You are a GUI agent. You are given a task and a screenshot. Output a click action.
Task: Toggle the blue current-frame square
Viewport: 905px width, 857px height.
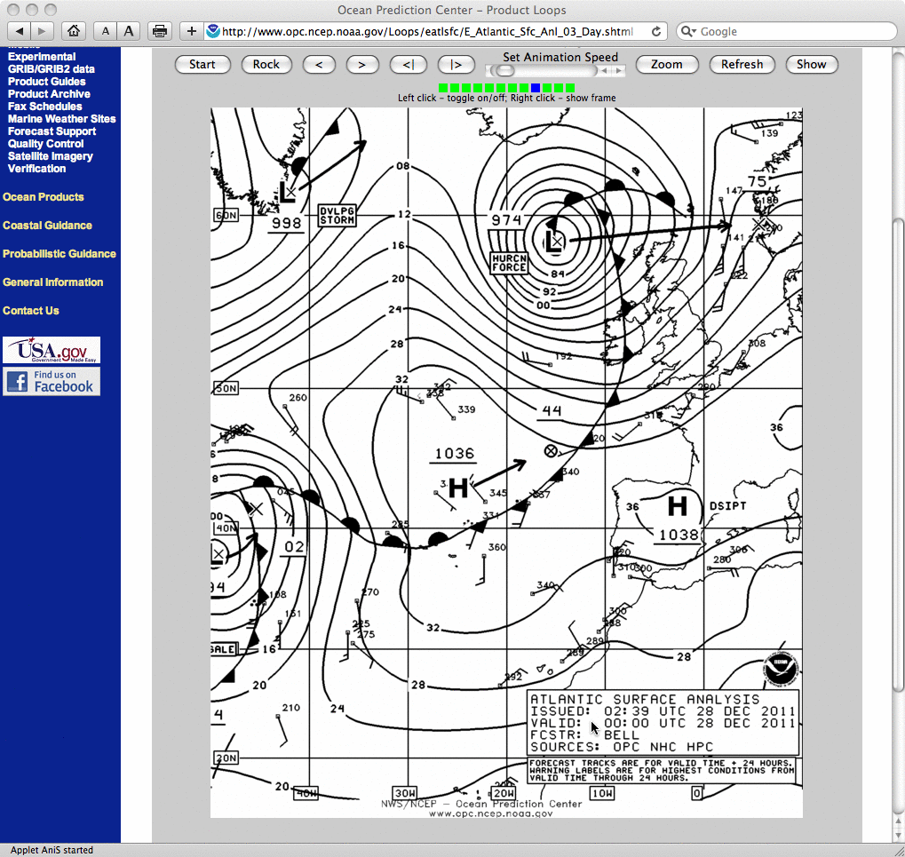coord(536,88)
